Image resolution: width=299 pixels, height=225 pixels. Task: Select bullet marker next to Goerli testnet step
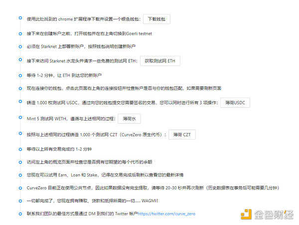19,32
